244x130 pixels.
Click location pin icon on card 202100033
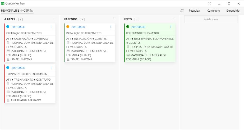(x=8, y=84)
